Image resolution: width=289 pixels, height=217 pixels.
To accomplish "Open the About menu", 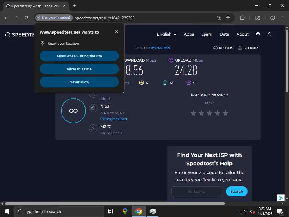I will click(x=242, y=34).
